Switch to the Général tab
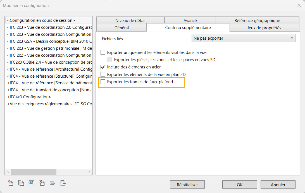 coord(121,28)
